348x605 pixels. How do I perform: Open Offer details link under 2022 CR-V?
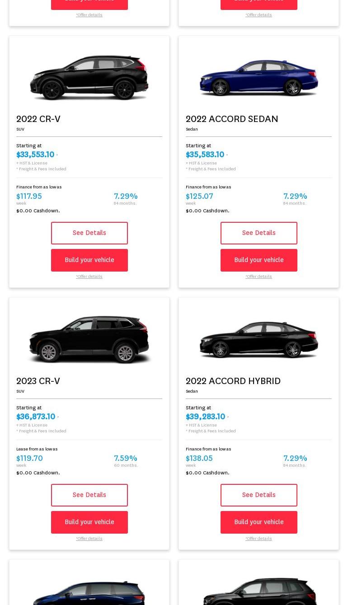(x=89, y=277)
